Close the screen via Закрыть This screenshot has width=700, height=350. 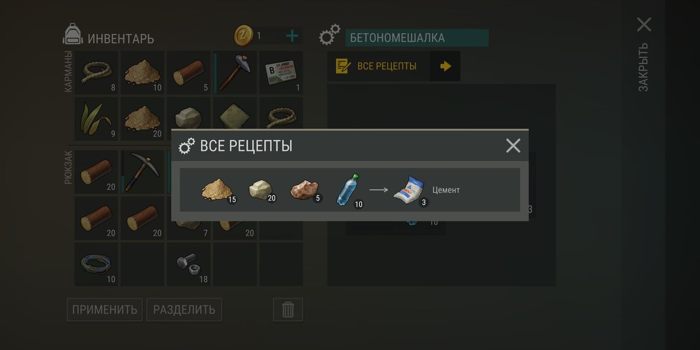(644, 54)
